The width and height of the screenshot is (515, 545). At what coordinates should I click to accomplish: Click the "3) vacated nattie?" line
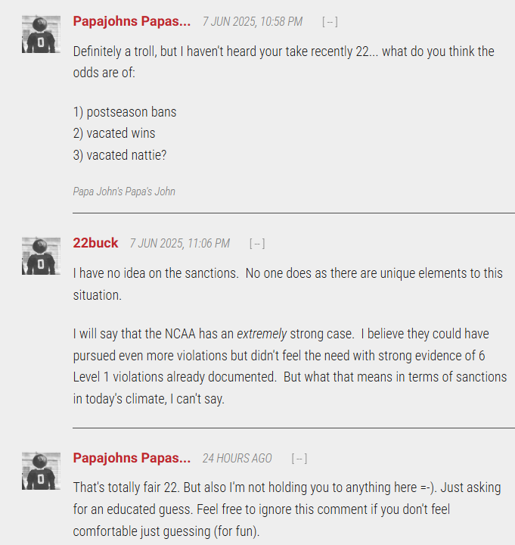click(x=119, y=154)
